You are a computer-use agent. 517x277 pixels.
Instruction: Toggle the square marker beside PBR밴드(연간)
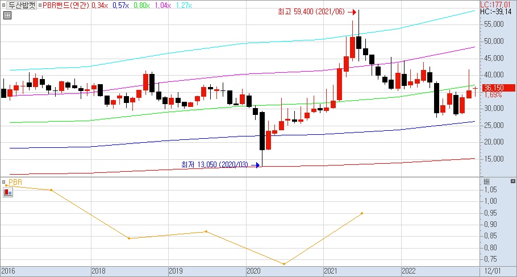point(40,5)
